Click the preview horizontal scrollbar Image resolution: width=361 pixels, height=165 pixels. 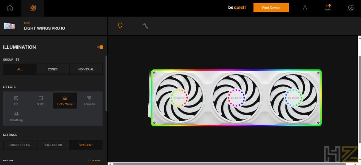point(229,164)
